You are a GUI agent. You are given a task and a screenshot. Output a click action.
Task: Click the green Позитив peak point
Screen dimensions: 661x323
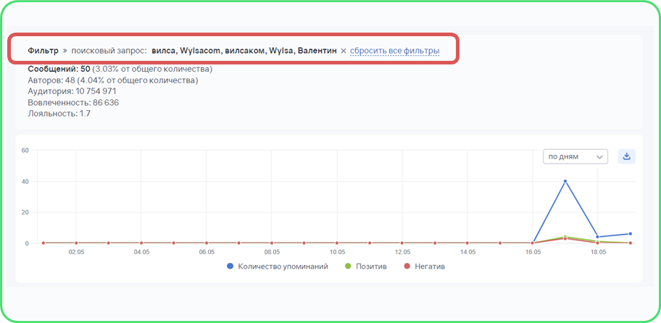click(x=565, y=237)
